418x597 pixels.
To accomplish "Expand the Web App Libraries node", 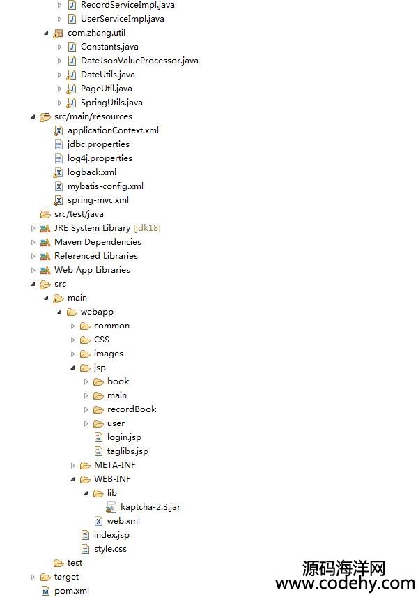I will click(33, 271).
